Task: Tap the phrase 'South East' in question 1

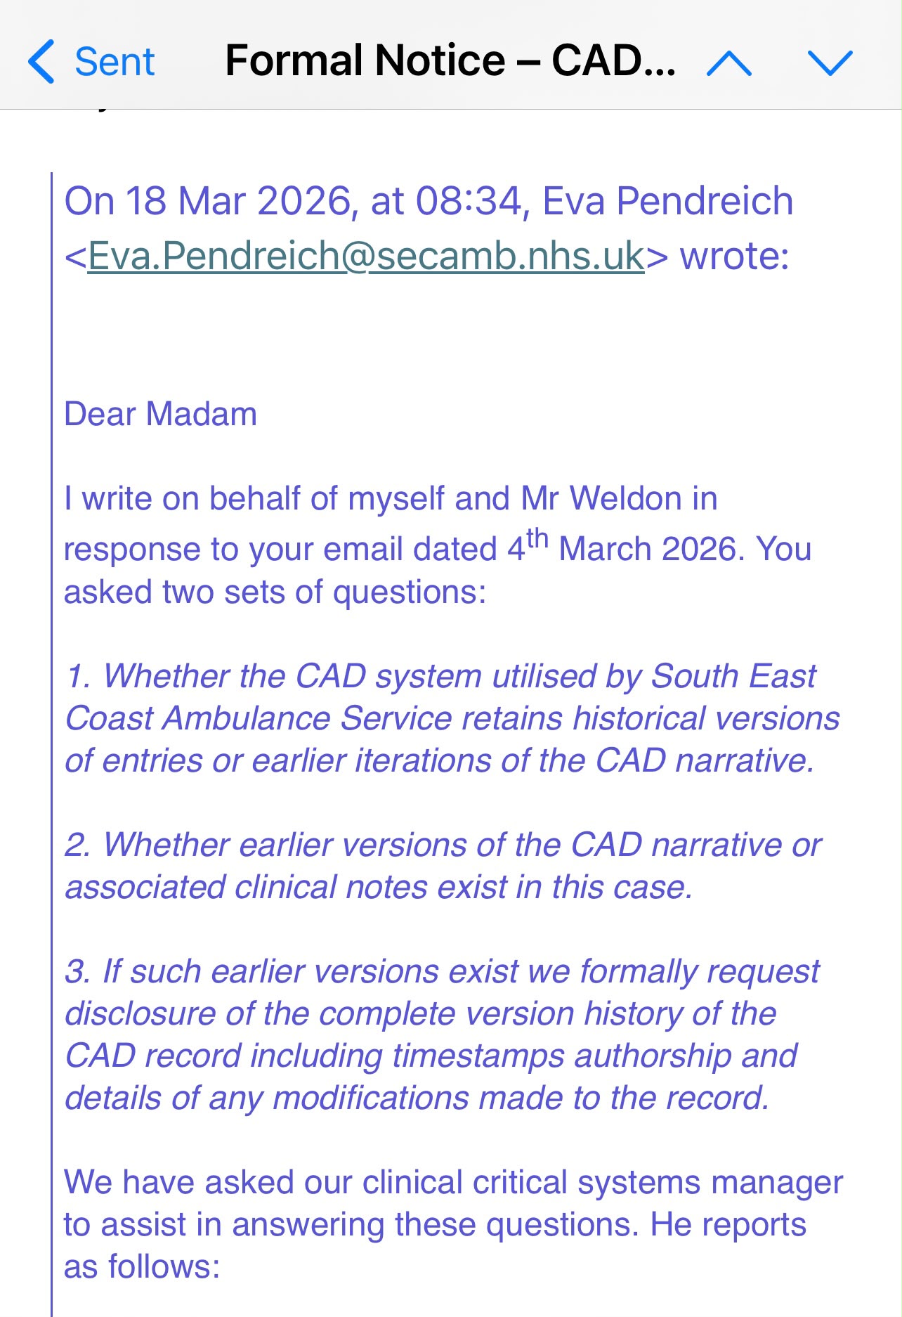Action: [x=733, y=677]
